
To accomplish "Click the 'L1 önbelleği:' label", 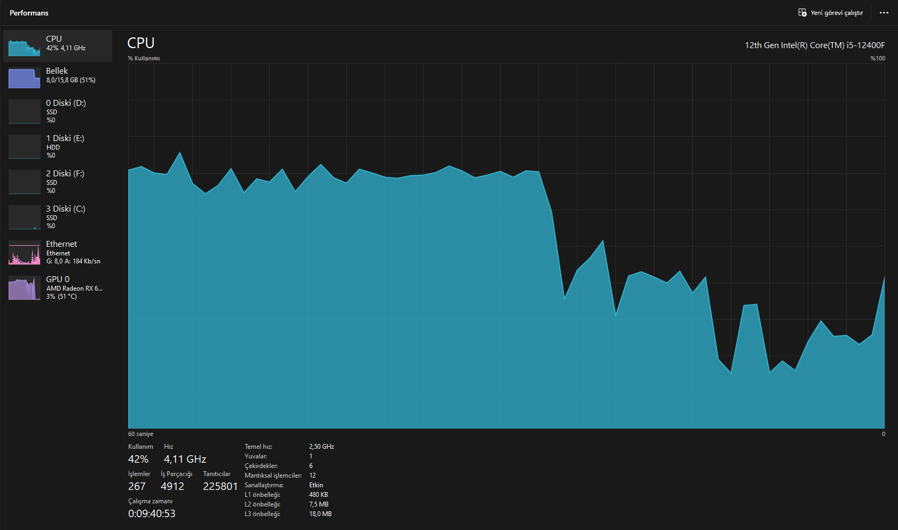I will click(x=262, y=495).
